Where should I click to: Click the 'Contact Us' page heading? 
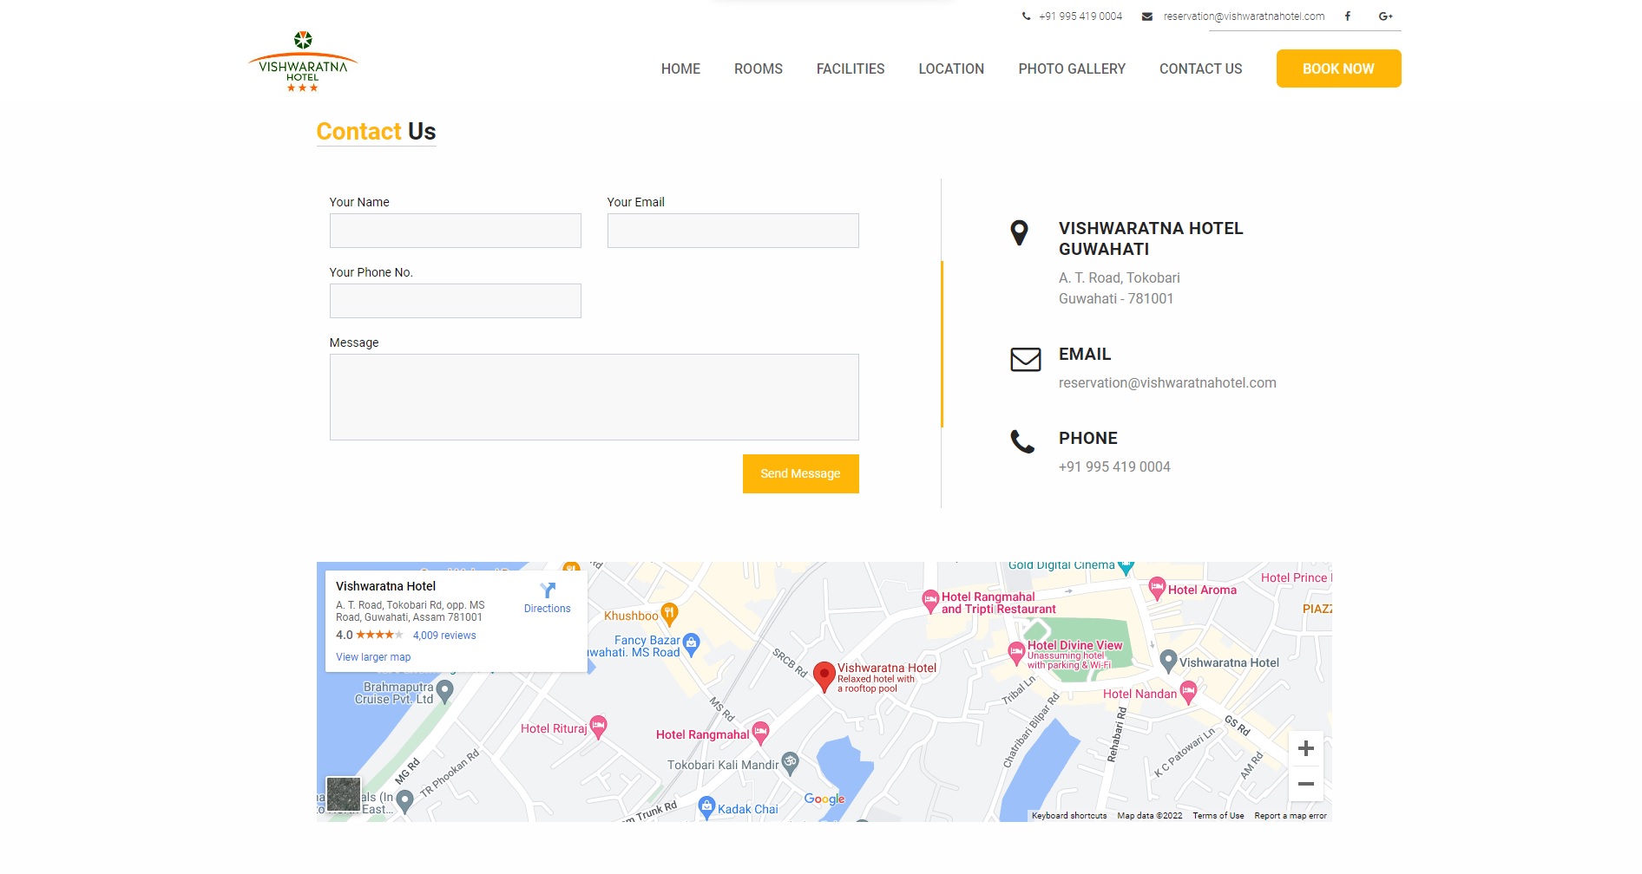376,132
